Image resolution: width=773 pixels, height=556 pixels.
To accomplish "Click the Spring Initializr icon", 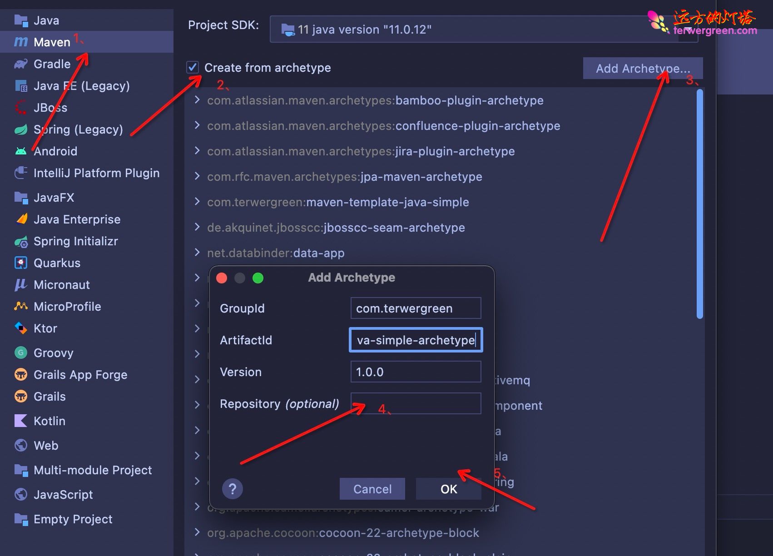I will [21, 241].
